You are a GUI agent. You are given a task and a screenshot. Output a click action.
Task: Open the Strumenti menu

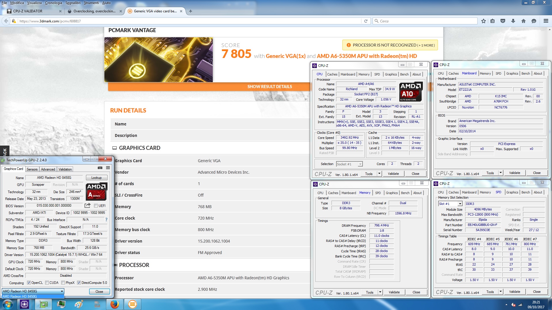[x=91, y=3]
